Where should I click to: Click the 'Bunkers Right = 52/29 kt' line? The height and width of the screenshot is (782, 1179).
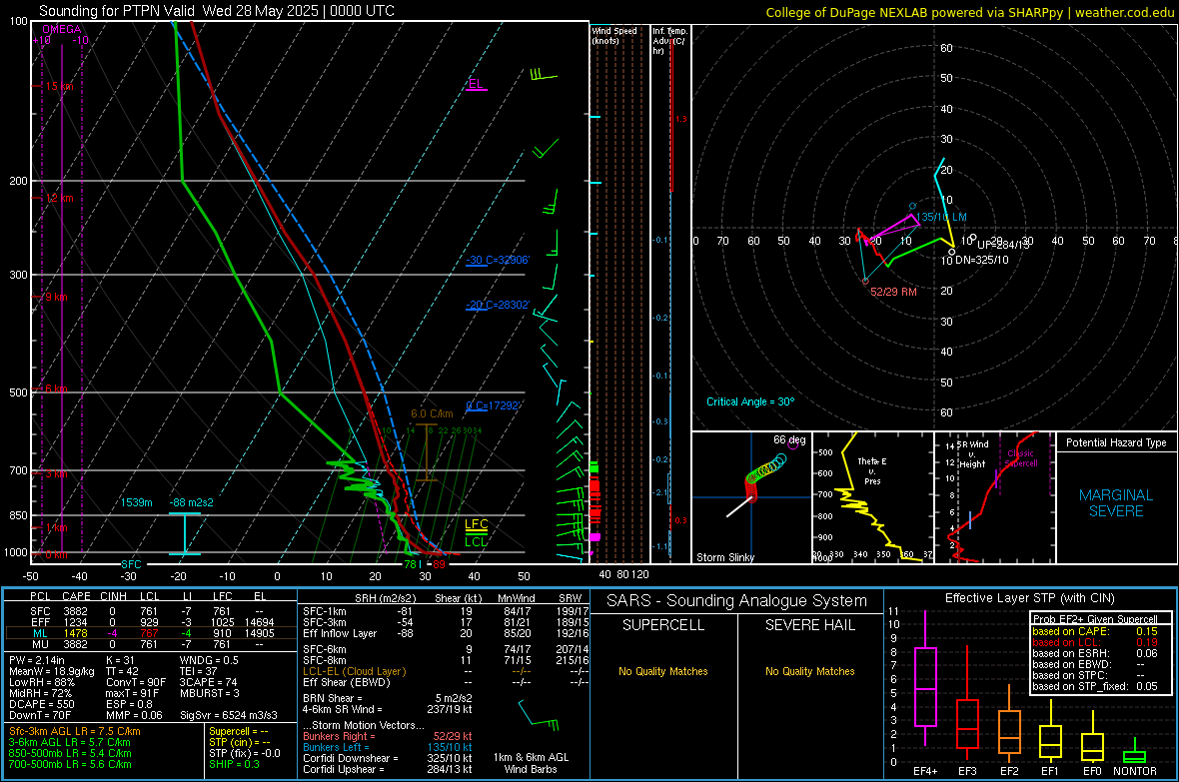click(x=388, y=736)
